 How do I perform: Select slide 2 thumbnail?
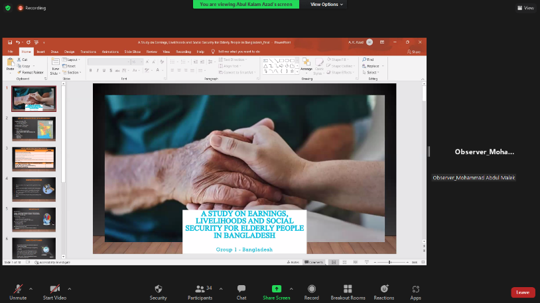pyautogui.click(x=34, y=129)
